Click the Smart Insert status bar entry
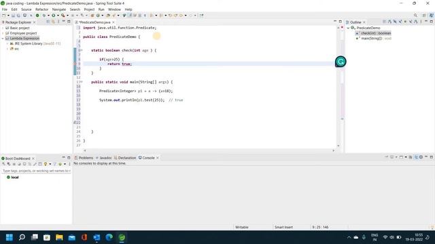The width and height of the screenshot is (435, 244). point(283,227)
